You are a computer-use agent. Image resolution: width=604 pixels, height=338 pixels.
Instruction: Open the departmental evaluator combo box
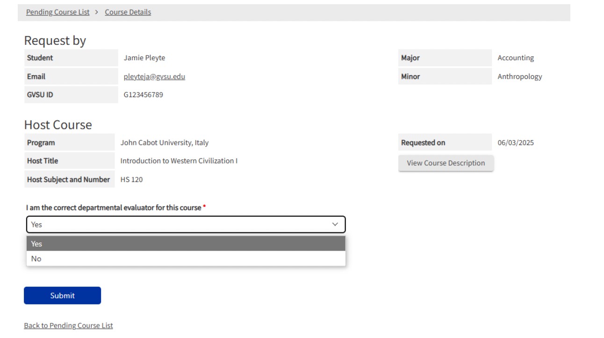186,225
